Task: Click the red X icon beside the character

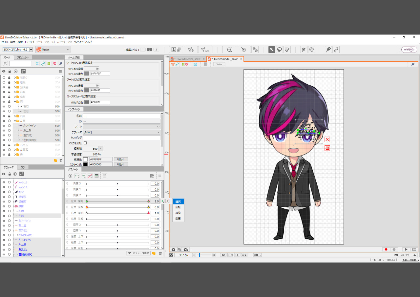Action: [327, 139]
